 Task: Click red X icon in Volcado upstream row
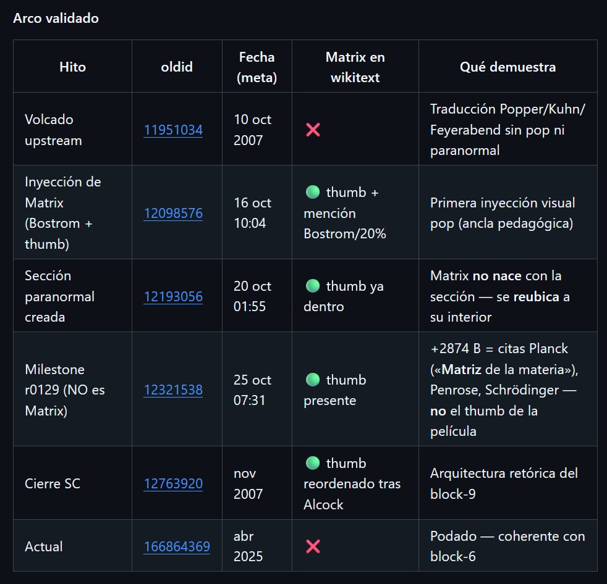[x=313, y=130]
